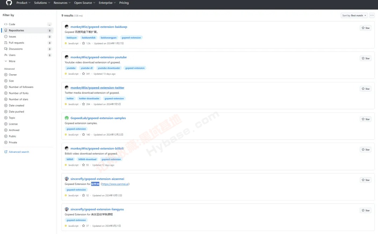The width and height of the screenshot is (378, 234).
Task: Open the Solutions navigation dropdown
Action: [42, 3]
